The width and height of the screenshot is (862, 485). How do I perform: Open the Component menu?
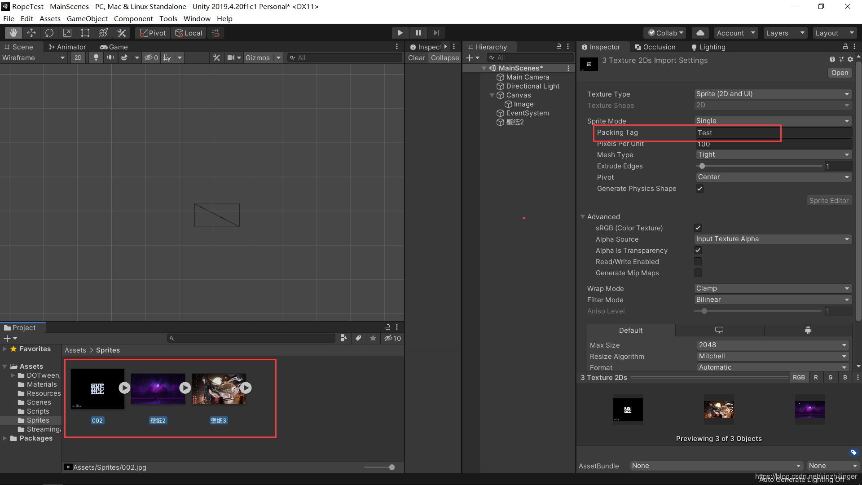132,18
